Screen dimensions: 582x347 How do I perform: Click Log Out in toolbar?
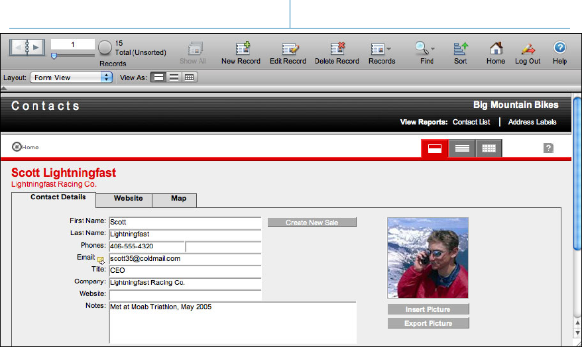(x=528, y=53)
